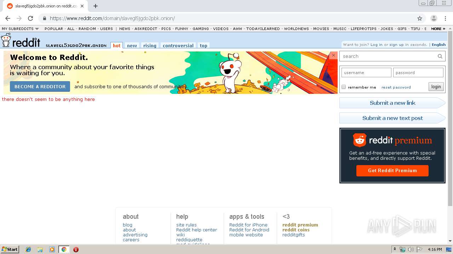Click Submit a new link
Viewport: 453px width, 254px height.
(392, 103)
